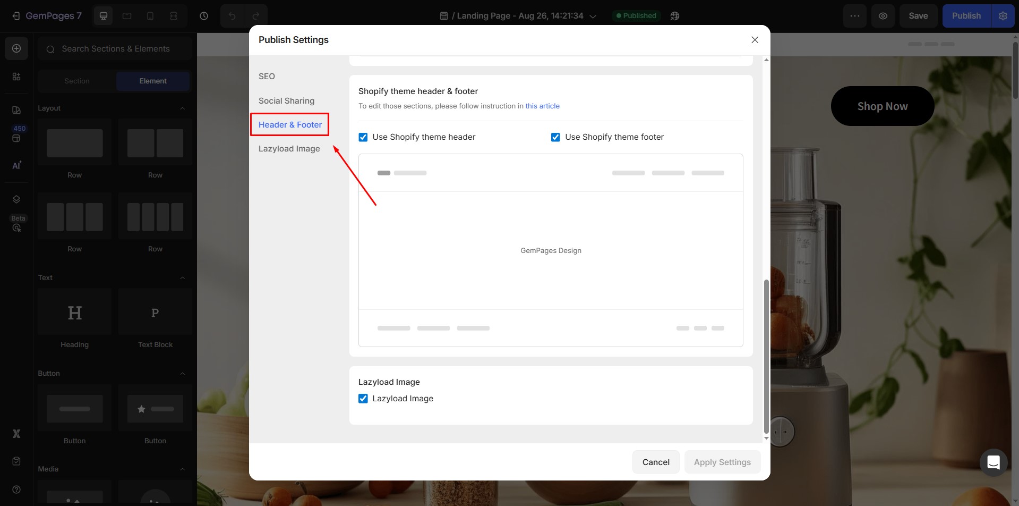The width and height of the screenshot is (1019, 506).
Task: Open the version history clock icon
Action: (x=203, y=15)
